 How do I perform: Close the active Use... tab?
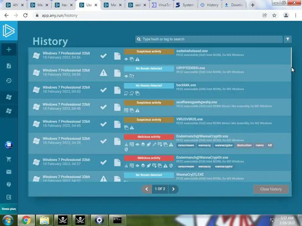(96, 5)
